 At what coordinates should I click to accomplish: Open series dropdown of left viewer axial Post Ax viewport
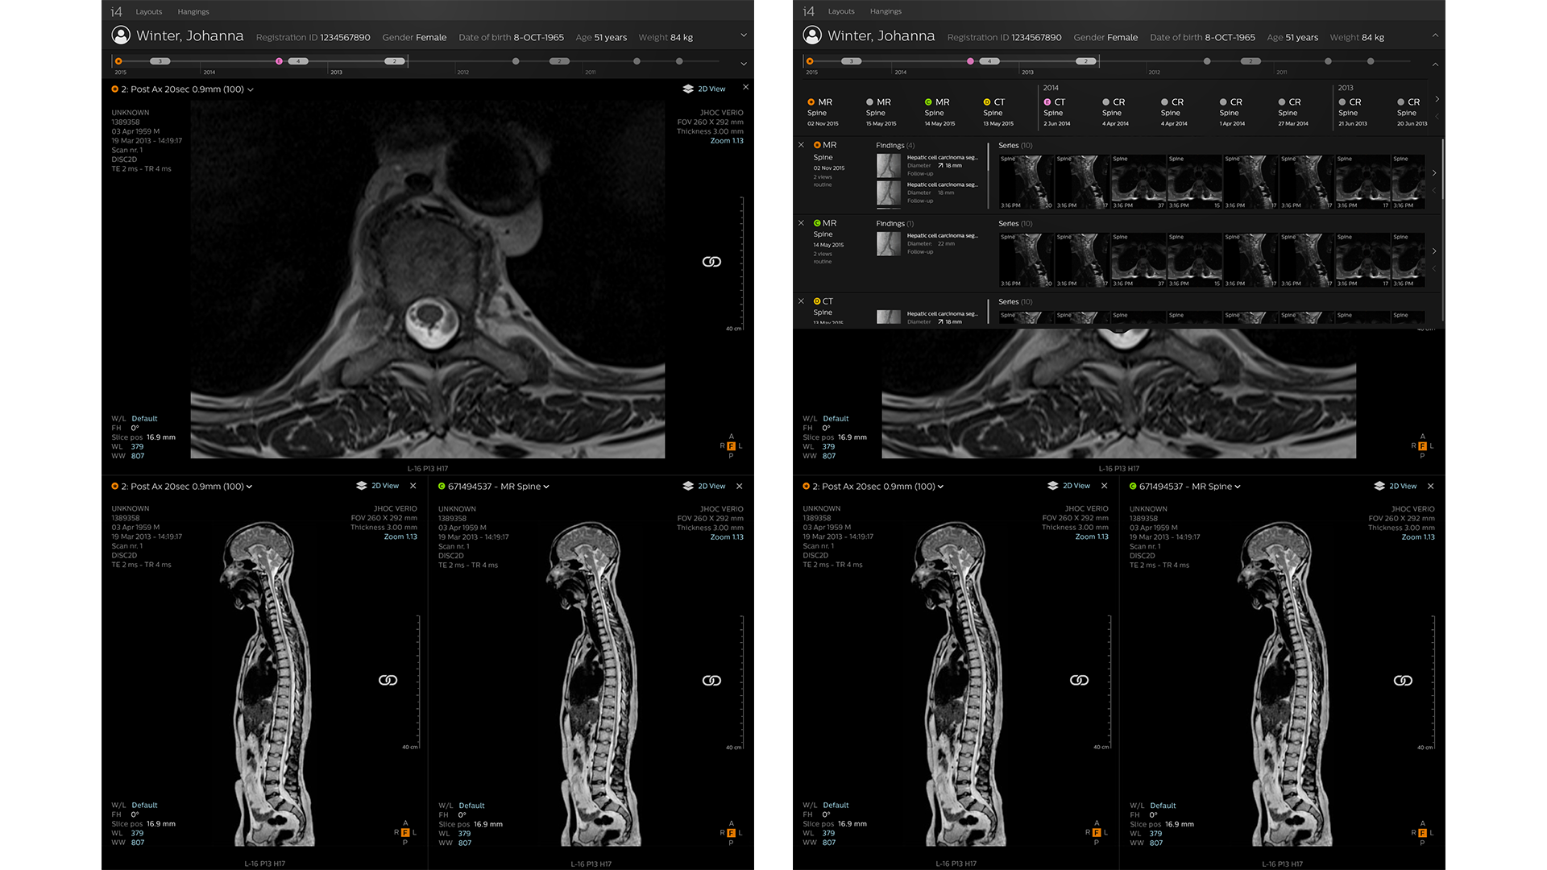(251, 89)
